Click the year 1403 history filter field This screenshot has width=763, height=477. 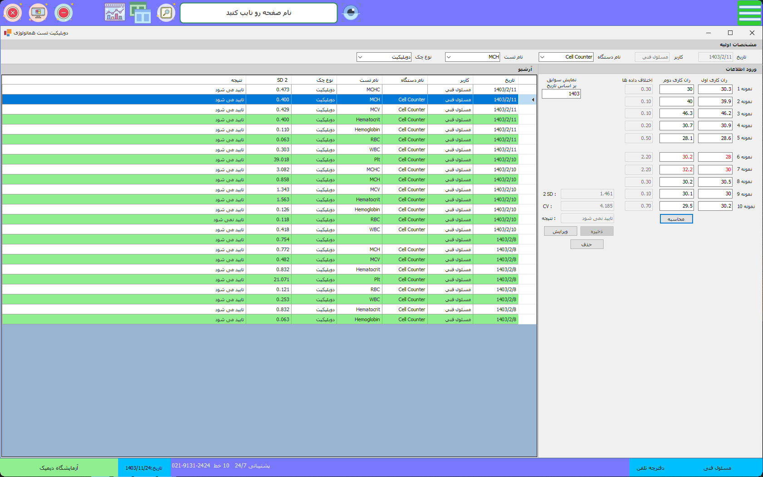(561, 94)
